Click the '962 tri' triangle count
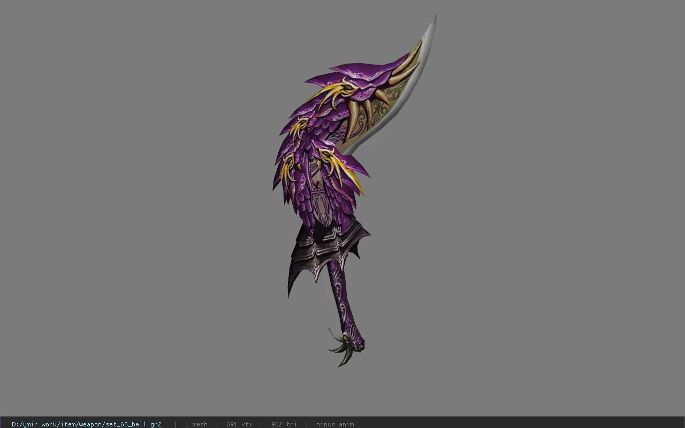 click(x=284, y=424)
